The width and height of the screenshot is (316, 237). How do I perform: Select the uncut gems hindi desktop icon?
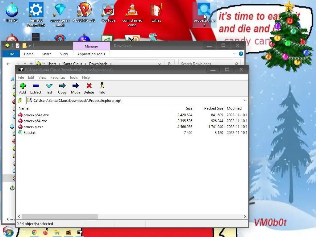[60, 15]
